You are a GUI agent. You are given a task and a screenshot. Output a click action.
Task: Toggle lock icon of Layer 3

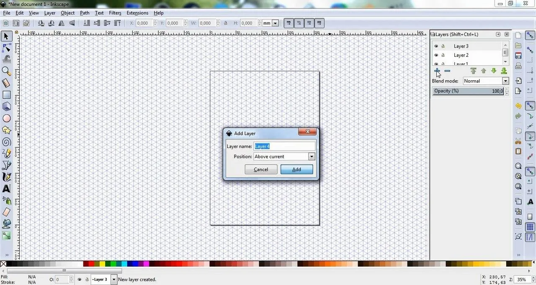[x=443, y=46]
